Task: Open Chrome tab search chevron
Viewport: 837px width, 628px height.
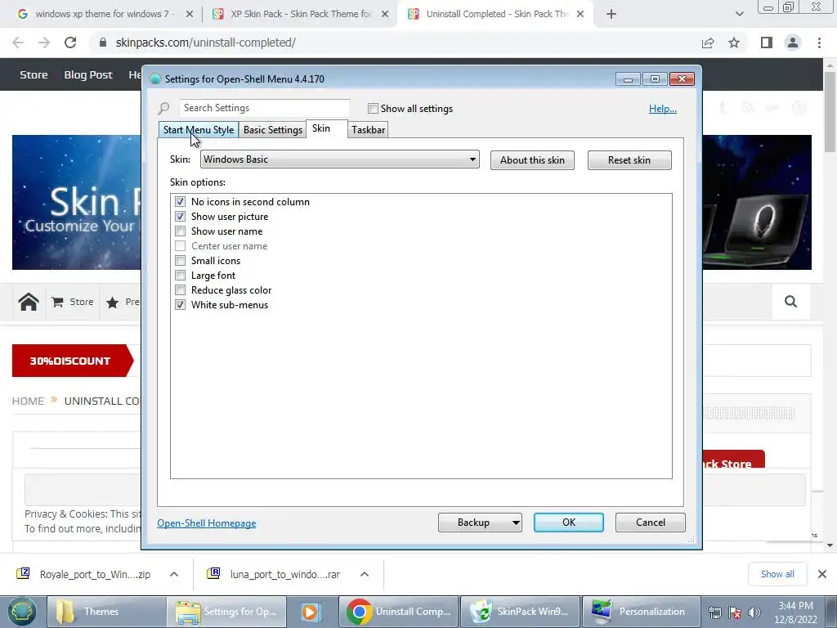Action: 739,15
